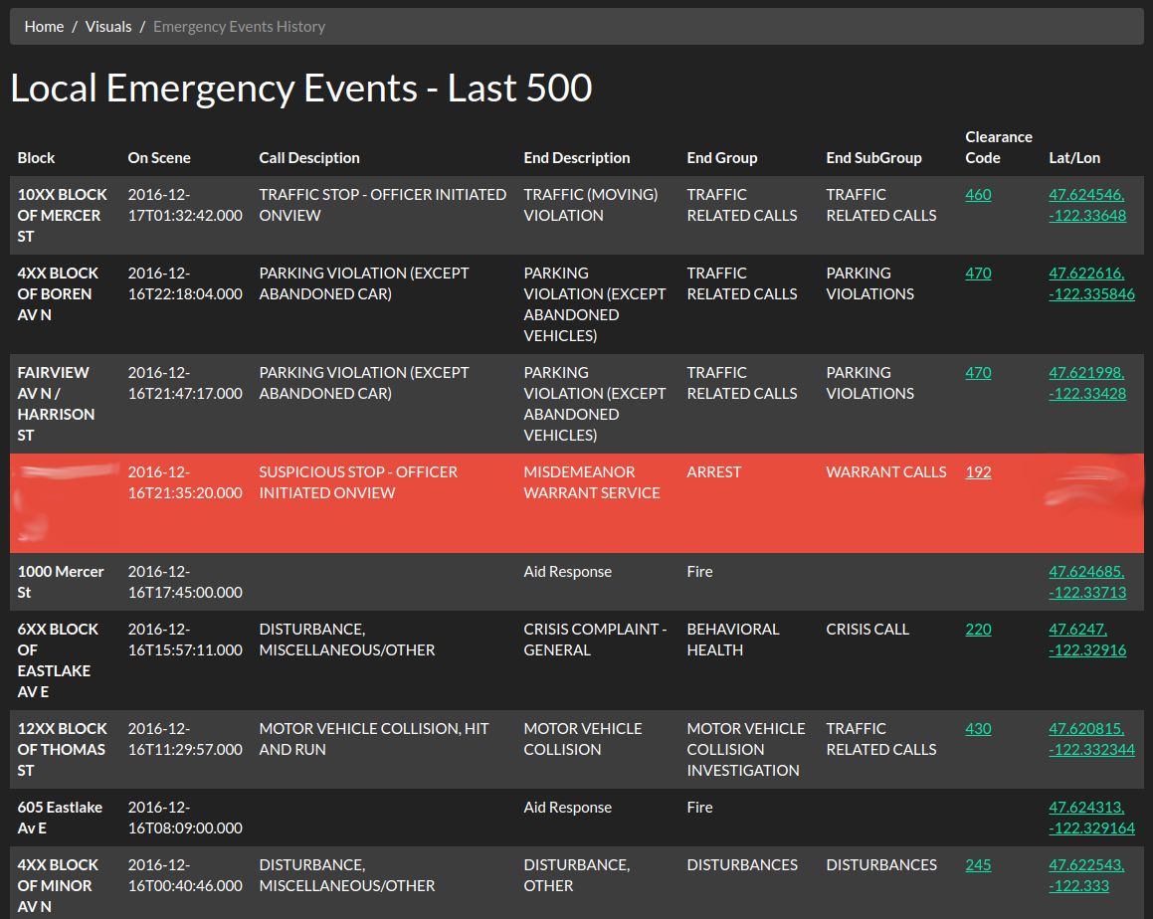This screenshot has height=919, width=1153.
Task: Open coordinates 47.621998, -122.33428 link
Action: click(1086, 383)
